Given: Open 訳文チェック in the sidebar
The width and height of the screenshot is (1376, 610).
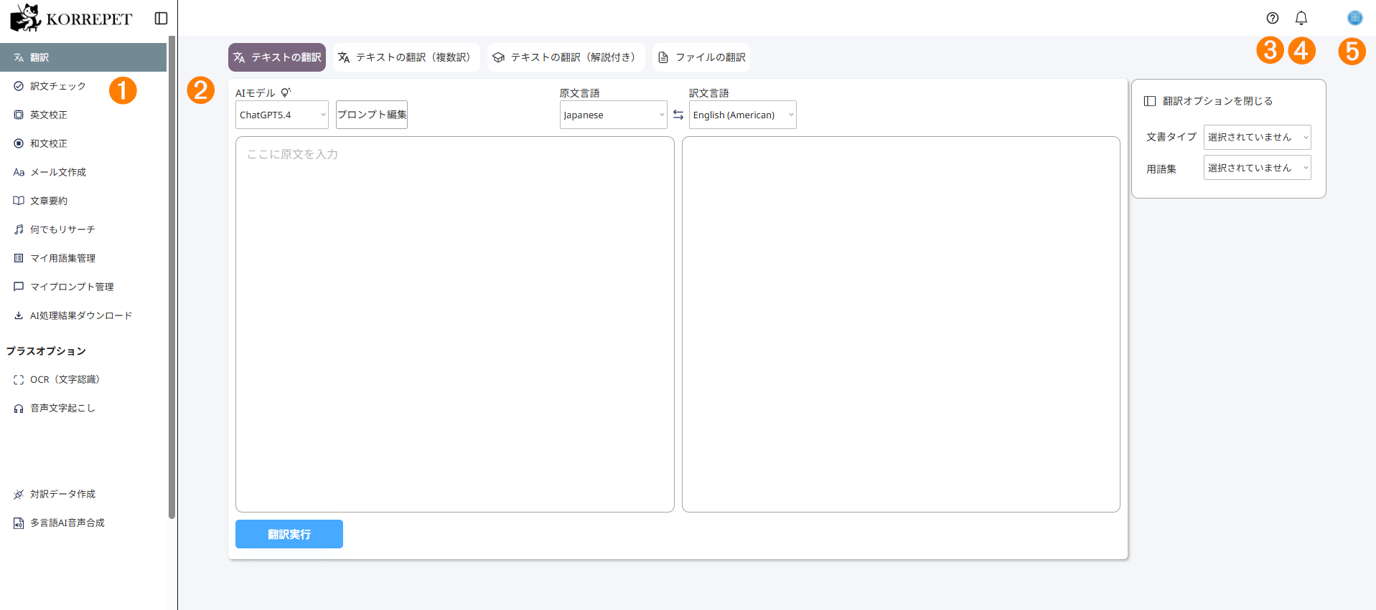Looking at the screenshot, I should [83, 86].
